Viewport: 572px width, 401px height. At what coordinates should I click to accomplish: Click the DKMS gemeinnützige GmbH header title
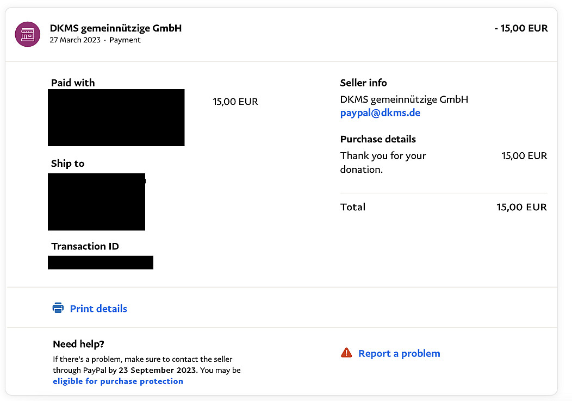pos(116,28)
